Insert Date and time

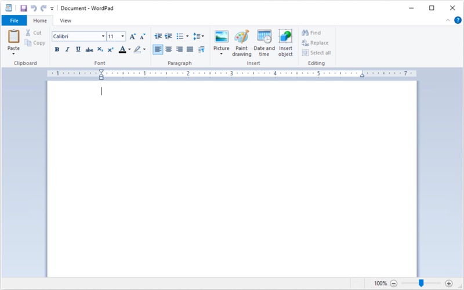point(264,42)
